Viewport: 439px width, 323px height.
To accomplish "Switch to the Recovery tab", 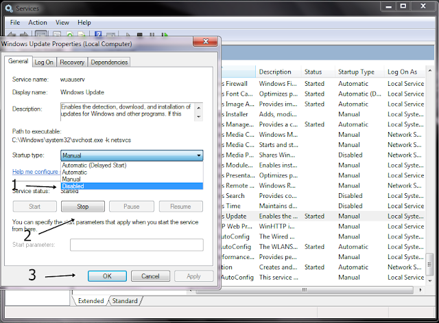I will click(x=72, y=63).
